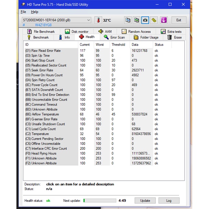Click the Exit button
Image resolution: width=209 pixels, height=209 pixels.
179,20
